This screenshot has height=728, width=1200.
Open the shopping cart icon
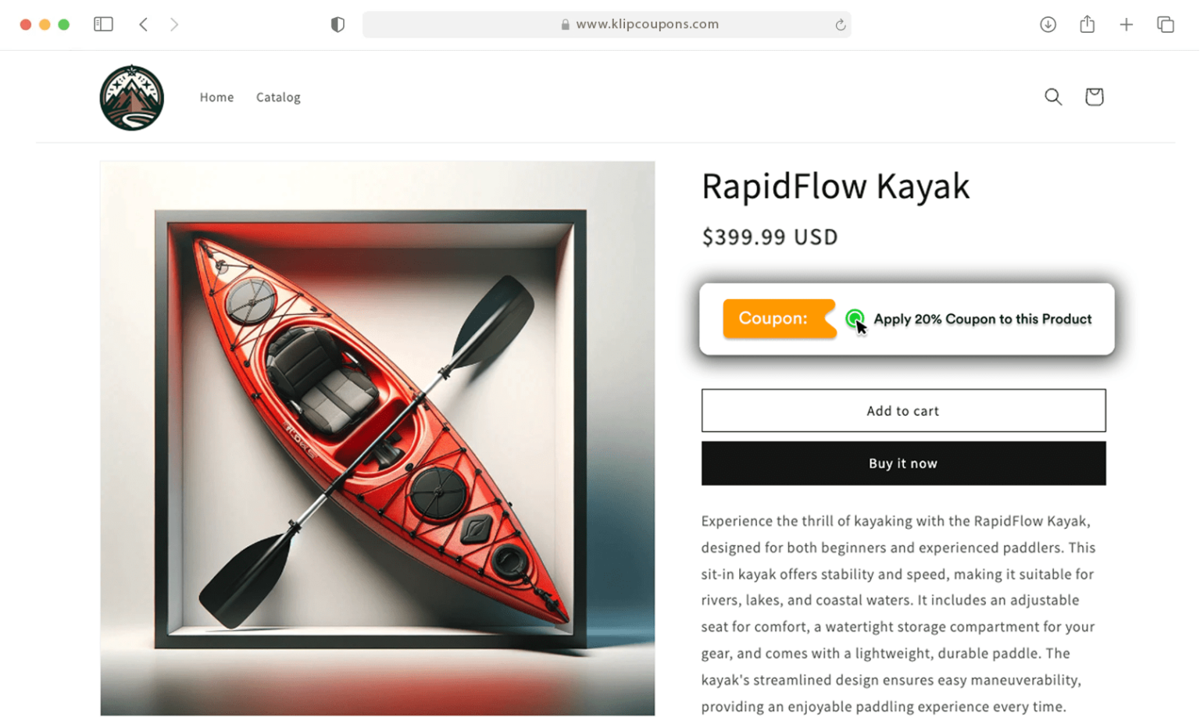tap(1094, 97)
